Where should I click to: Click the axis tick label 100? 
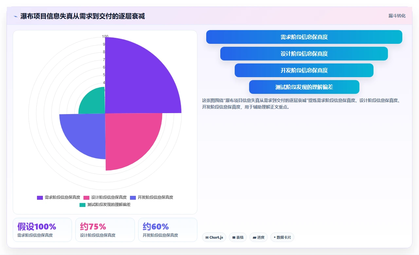pos(105,37)
